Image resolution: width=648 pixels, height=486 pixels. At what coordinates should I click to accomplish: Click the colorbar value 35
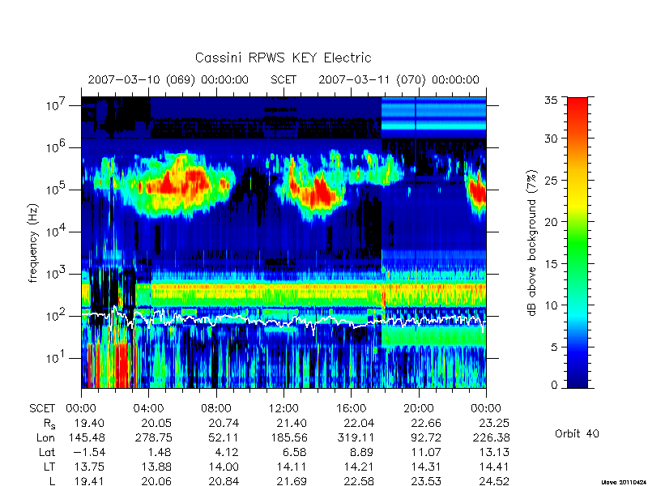(x=551, y=100)
